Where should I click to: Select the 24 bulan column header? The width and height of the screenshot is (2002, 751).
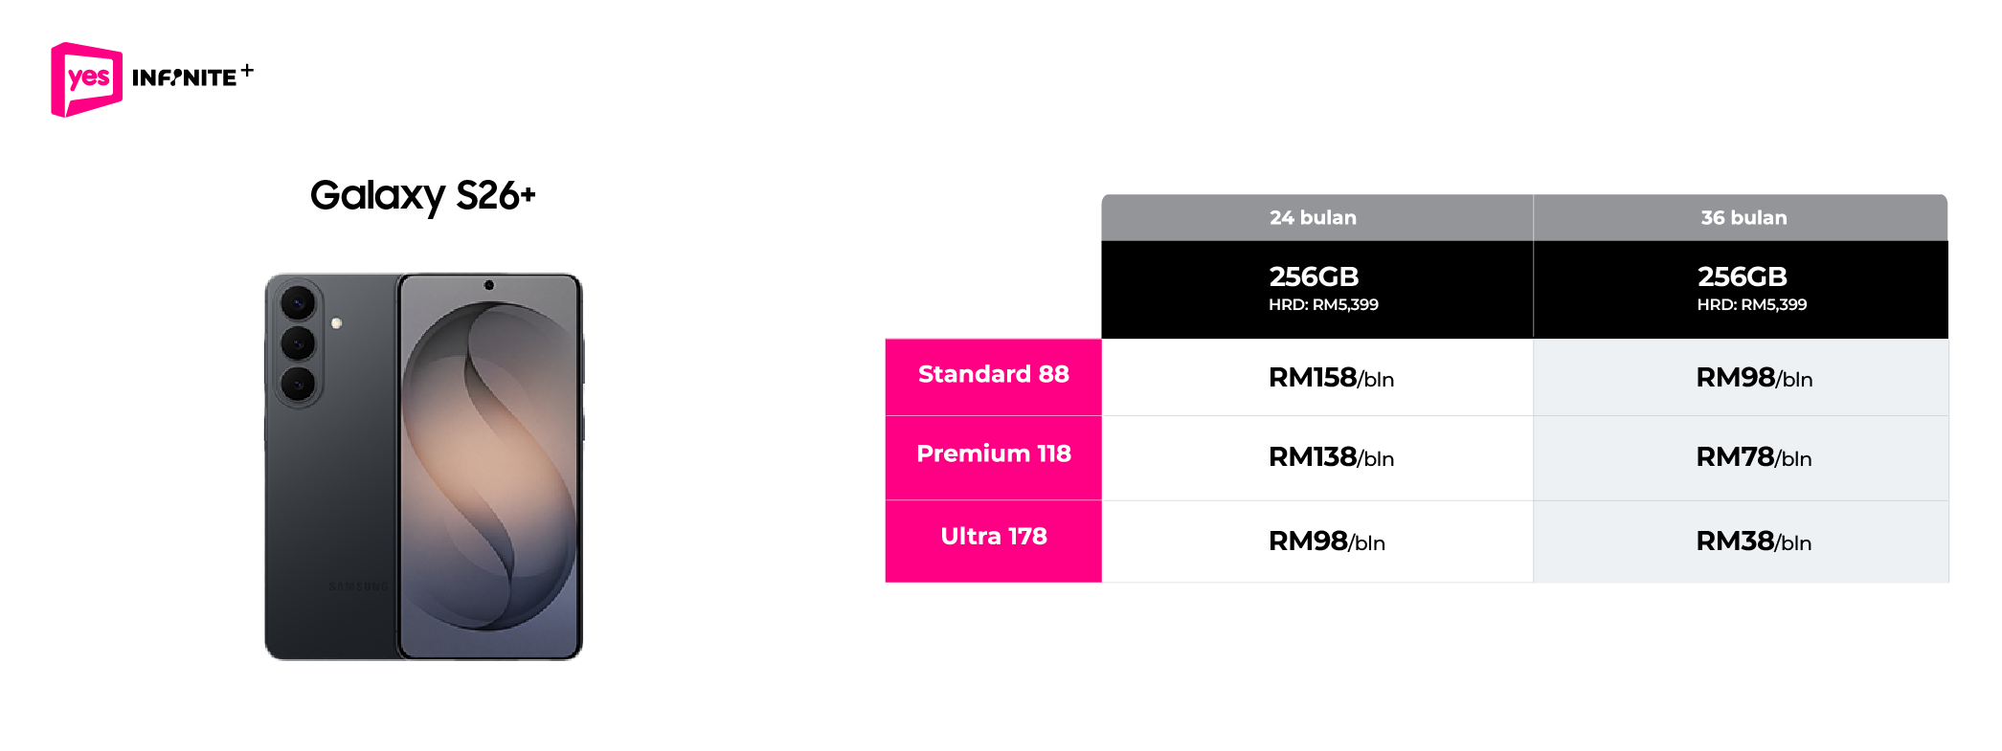click(x=1316, y=218)
